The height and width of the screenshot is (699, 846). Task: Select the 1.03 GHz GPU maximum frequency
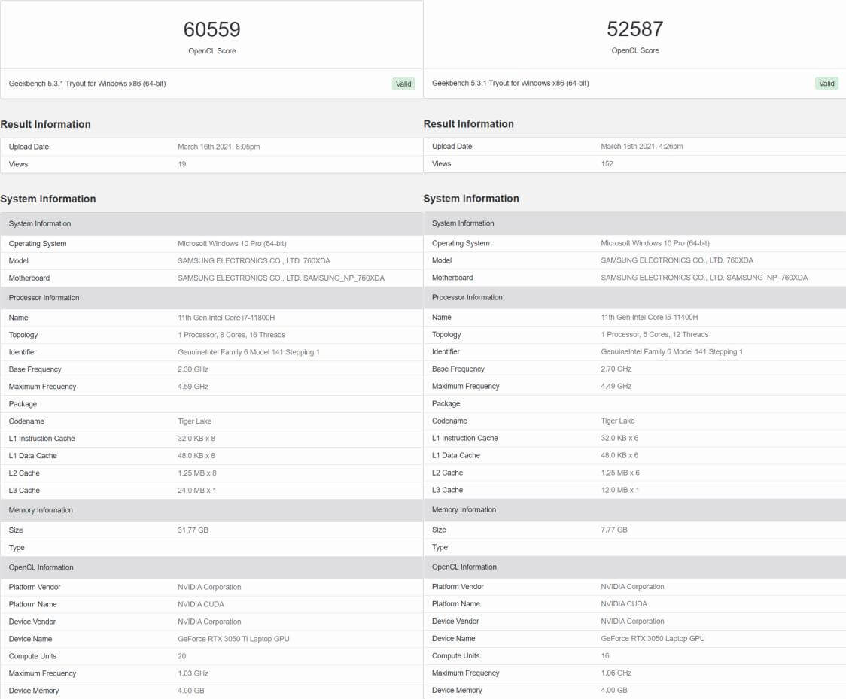click(x=193, y=673)
